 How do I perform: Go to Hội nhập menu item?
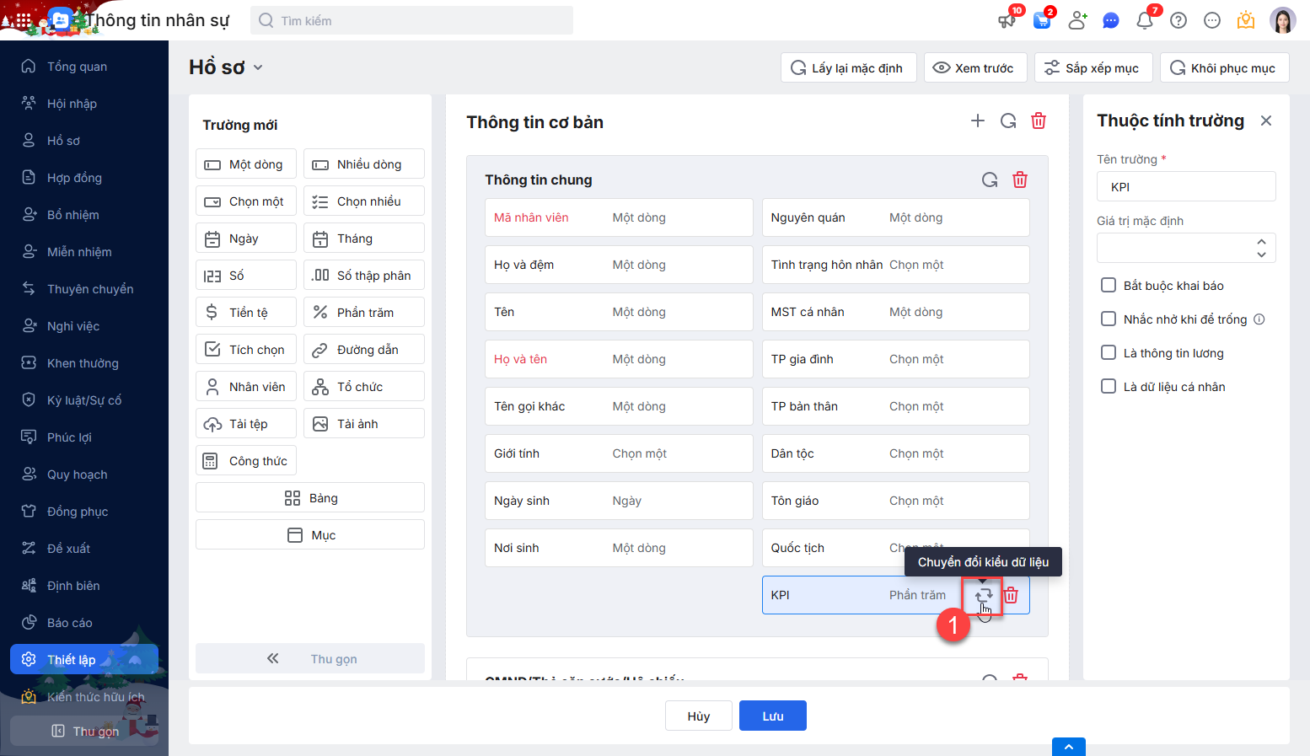point(84,103)
